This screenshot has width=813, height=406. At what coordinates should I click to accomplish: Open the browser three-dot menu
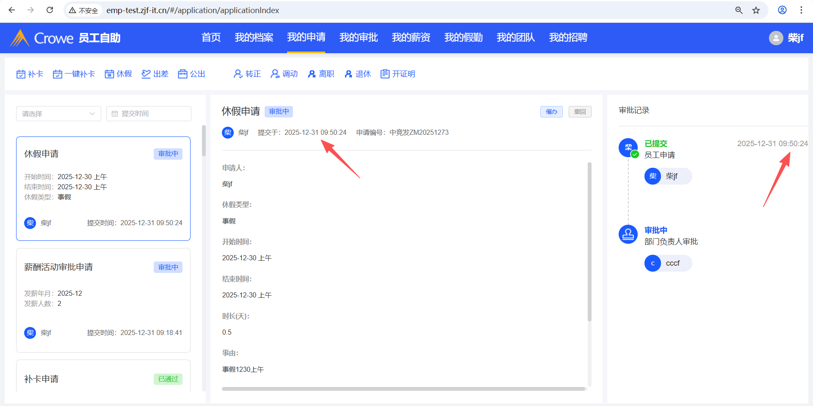801,10
